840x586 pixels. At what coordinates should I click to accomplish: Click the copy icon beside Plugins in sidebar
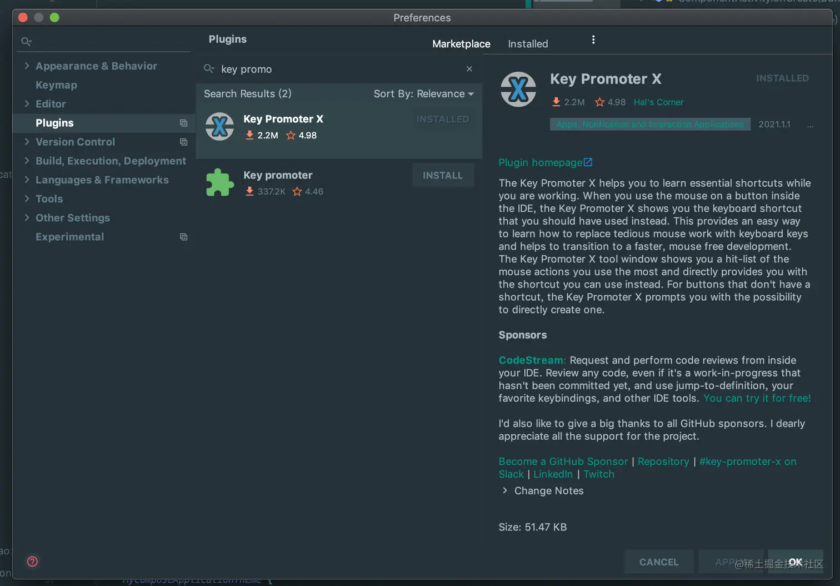pos(183,123)
